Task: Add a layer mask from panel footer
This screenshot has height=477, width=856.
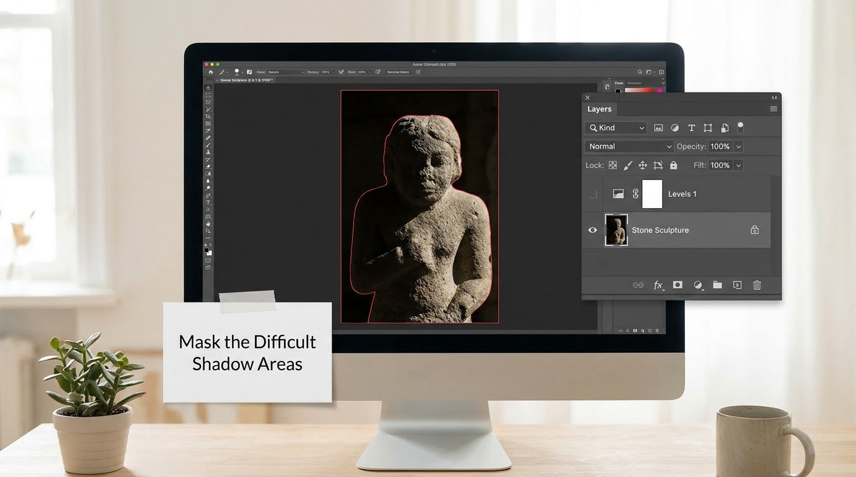Action: 678,285
